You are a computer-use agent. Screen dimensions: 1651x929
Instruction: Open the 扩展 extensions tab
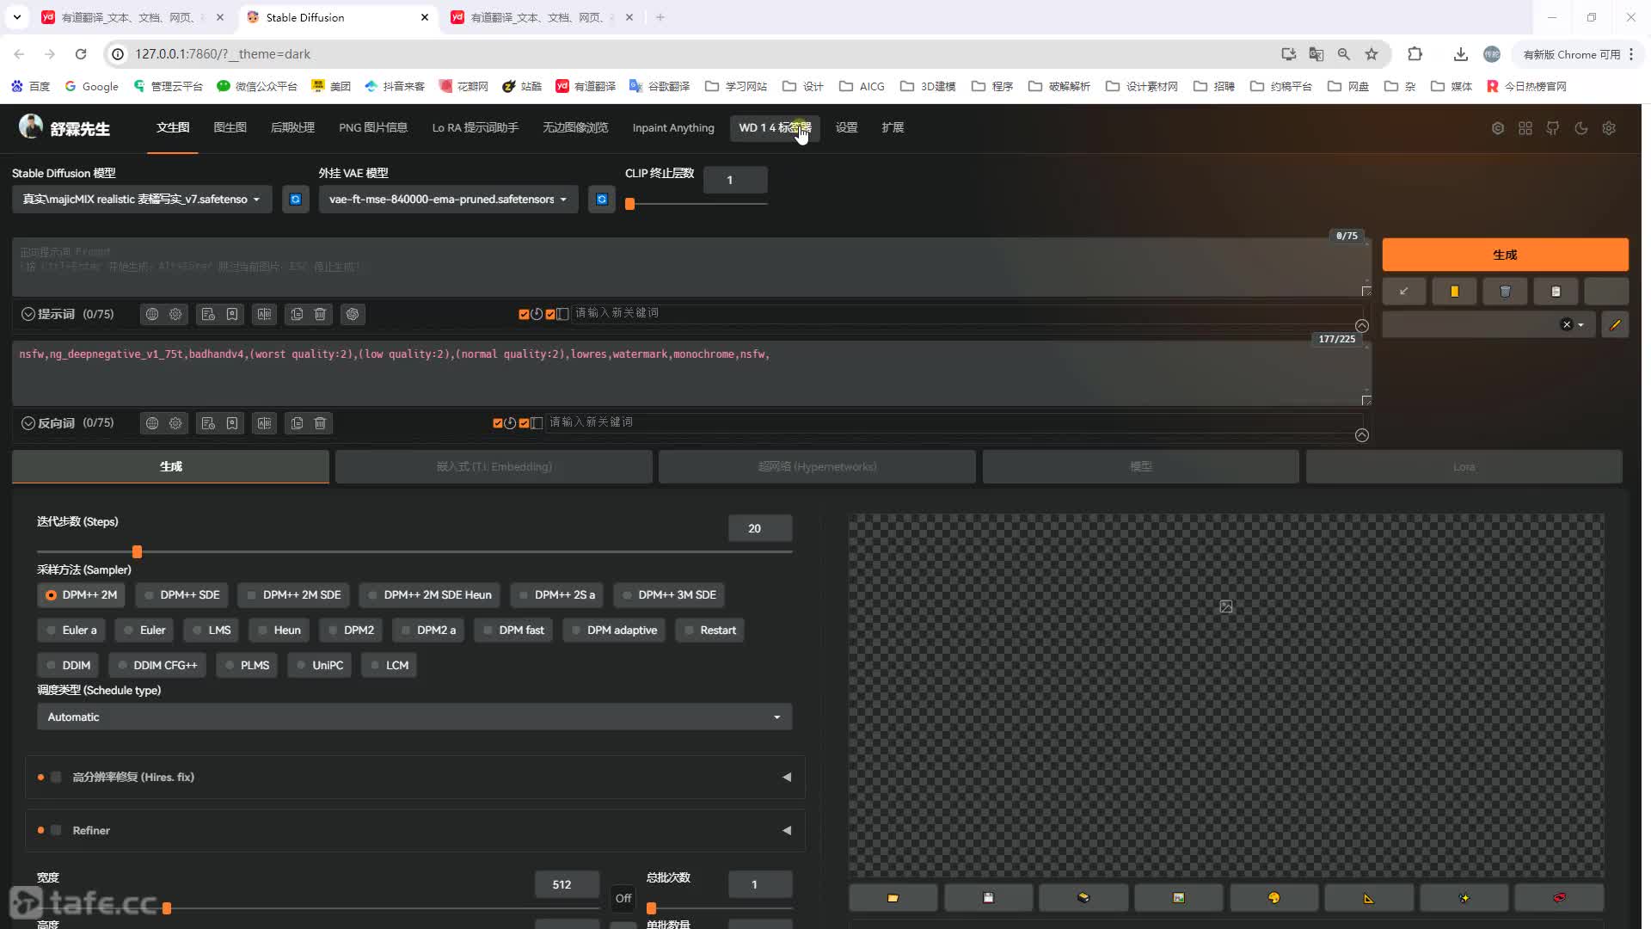tap(893, 127)
